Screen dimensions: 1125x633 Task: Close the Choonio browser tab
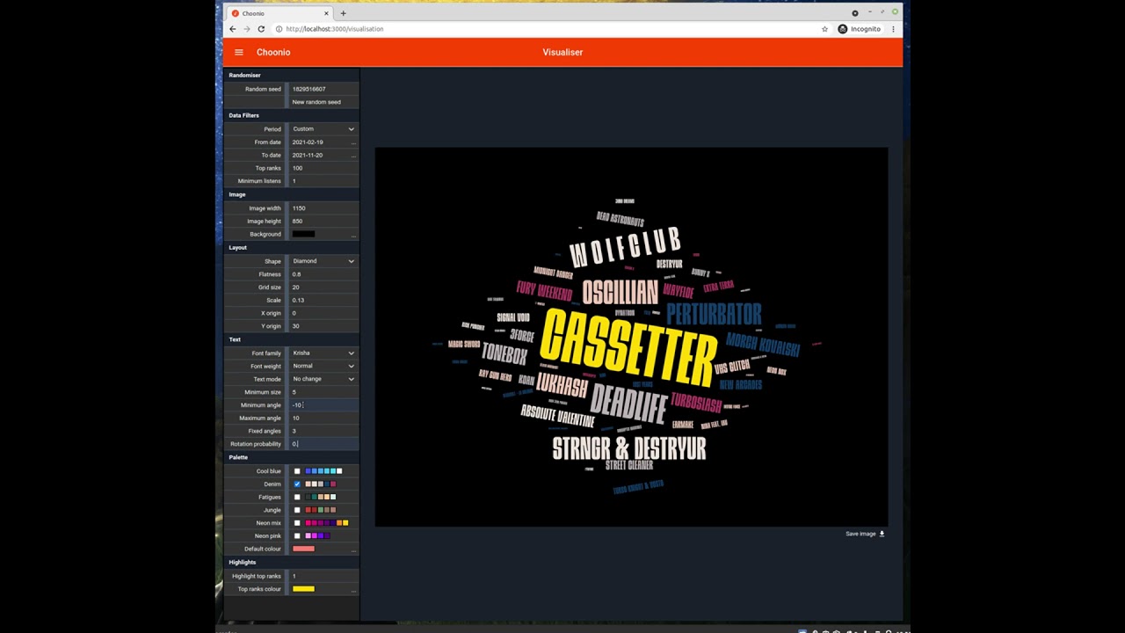[x=326, y=13]
